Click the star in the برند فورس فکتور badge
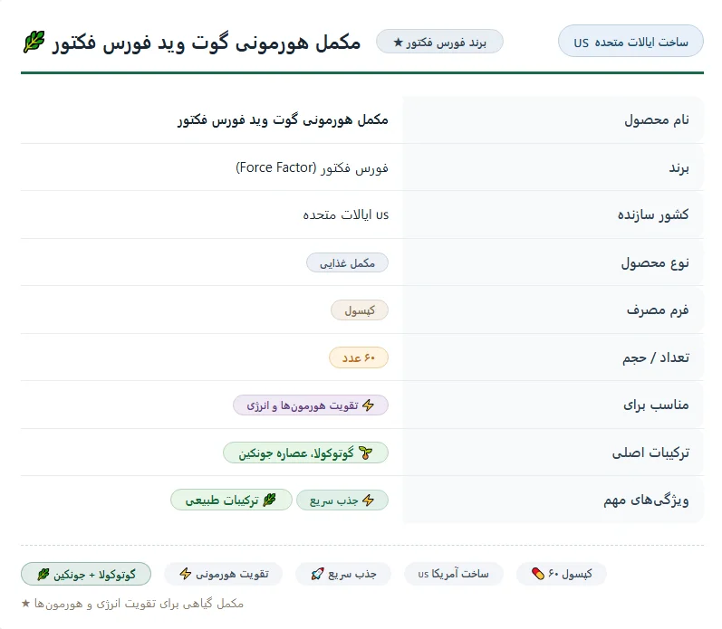Viewport: 722px width, 629px height. (399, 43)
